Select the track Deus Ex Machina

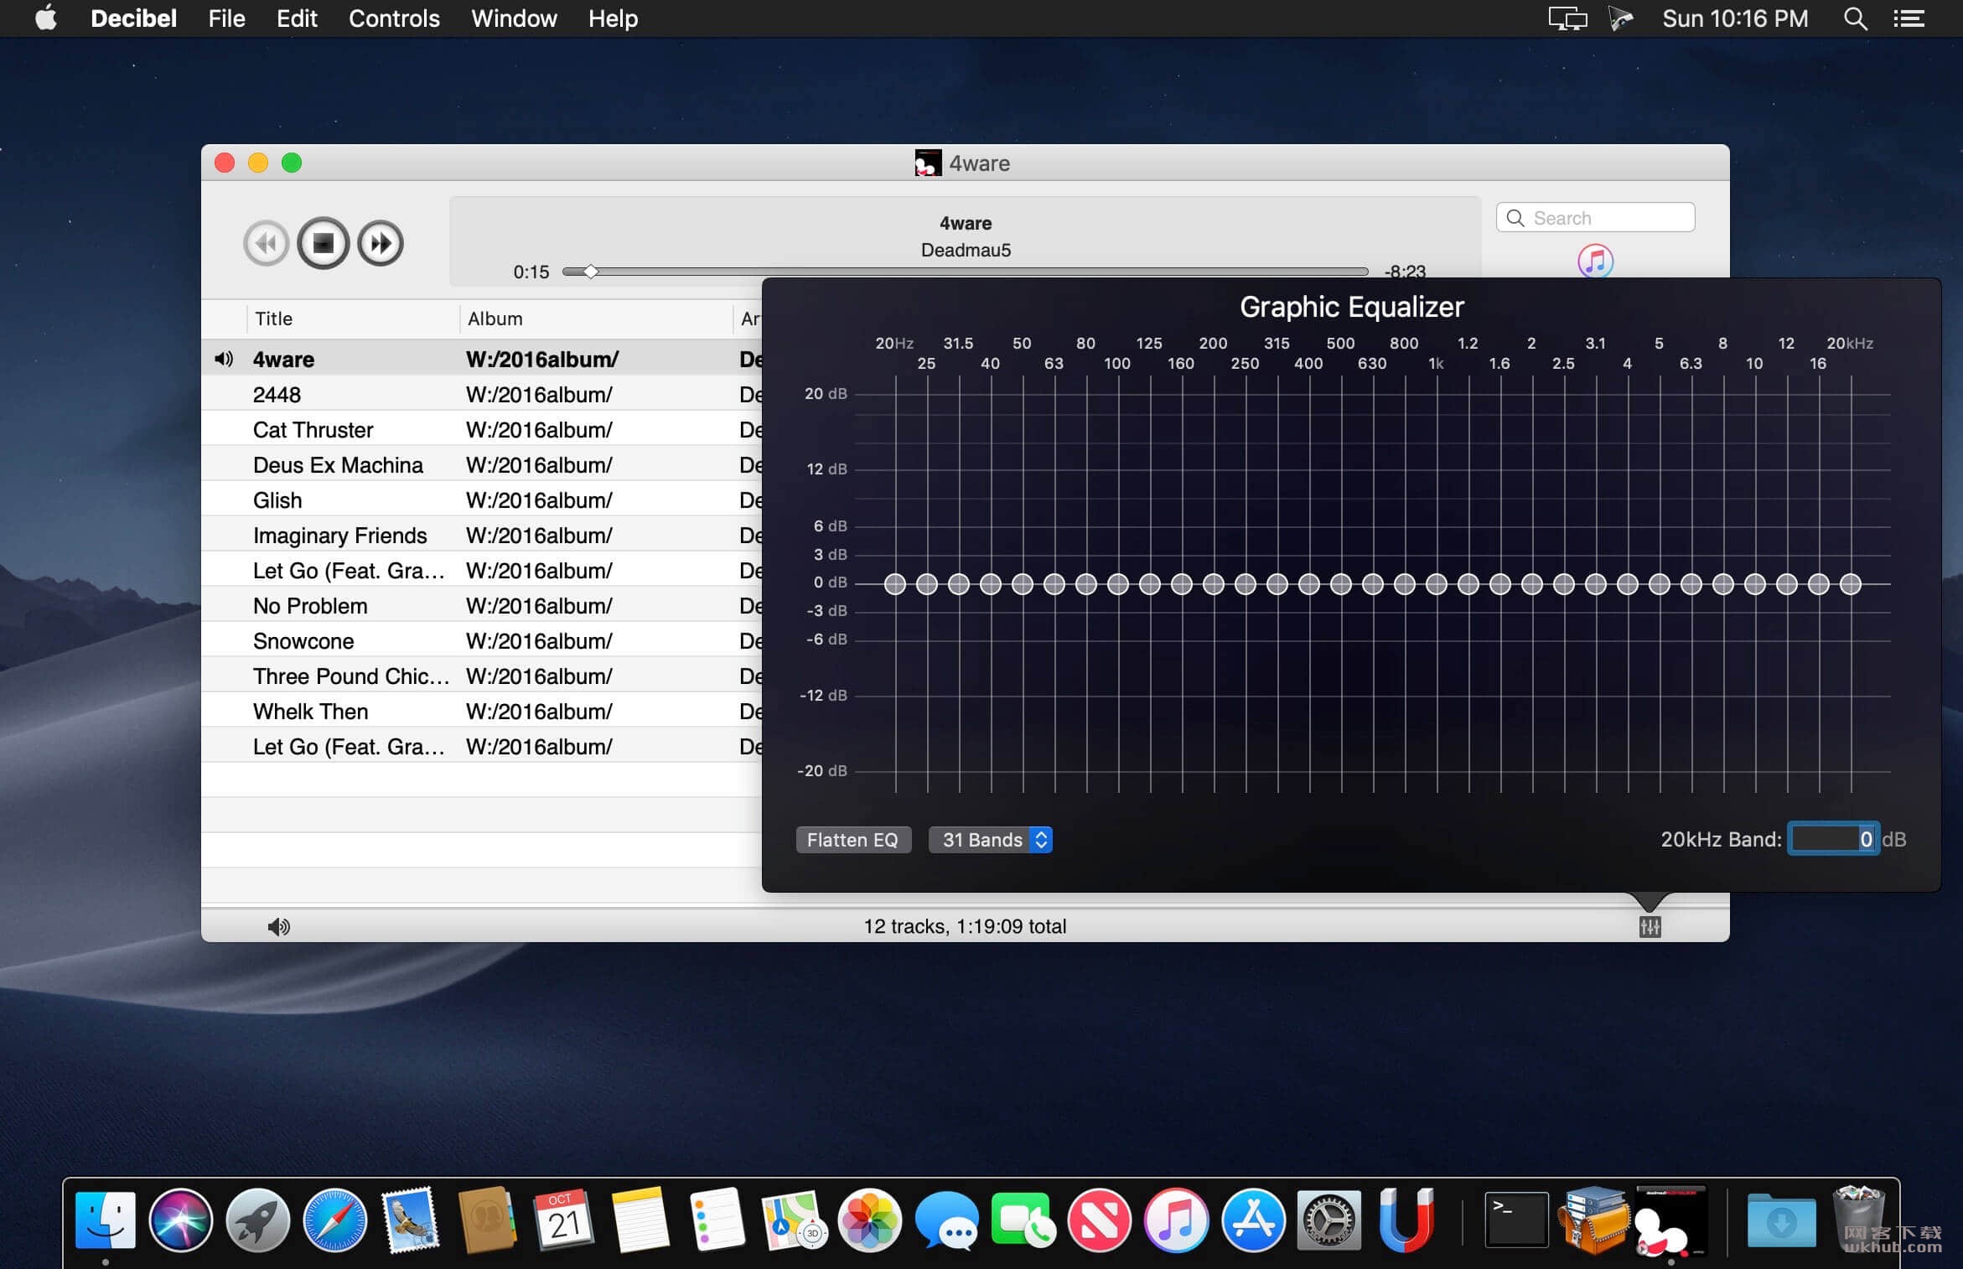coord(481,464)
